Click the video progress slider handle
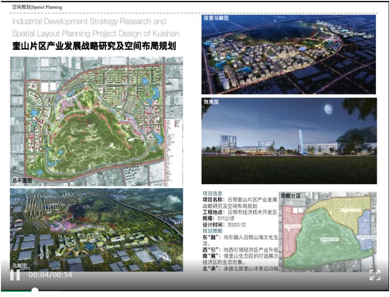 (35, 291)
